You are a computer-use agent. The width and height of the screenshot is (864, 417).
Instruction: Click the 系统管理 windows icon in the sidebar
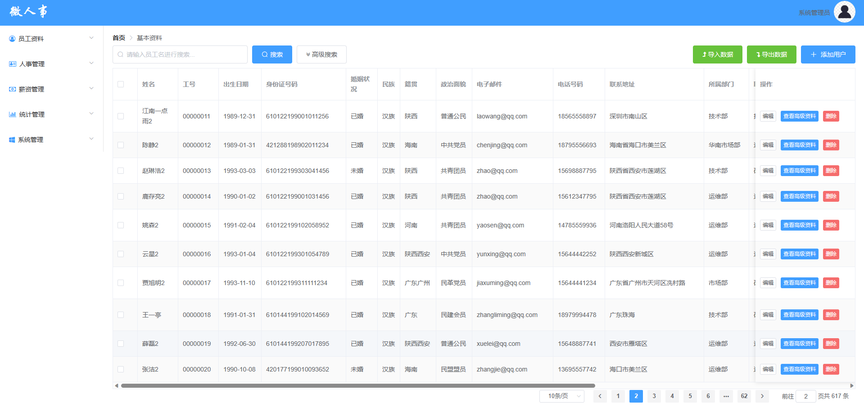pos(12,140)
